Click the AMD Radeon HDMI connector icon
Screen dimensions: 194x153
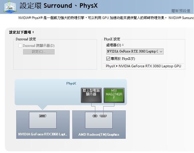103,116
